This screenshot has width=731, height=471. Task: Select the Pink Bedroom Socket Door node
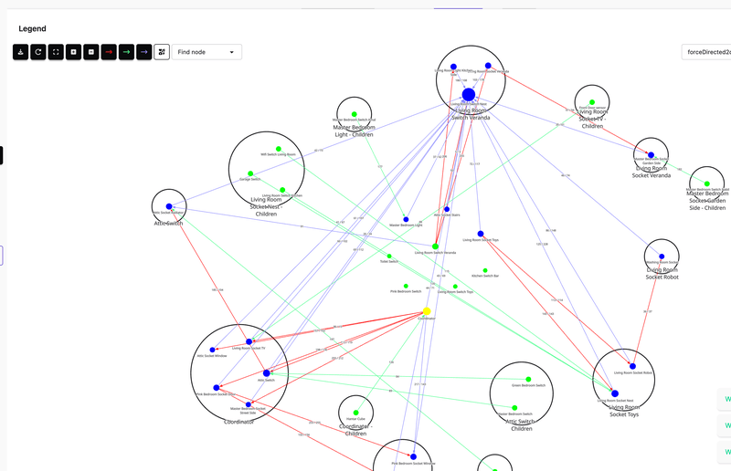point(217,388)
